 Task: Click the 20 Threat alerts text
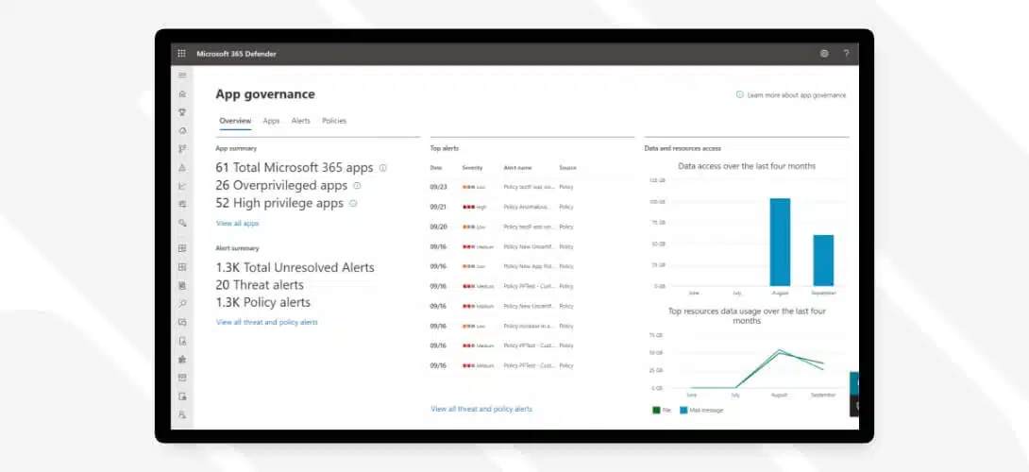[x=260, y=285]
